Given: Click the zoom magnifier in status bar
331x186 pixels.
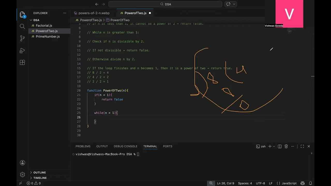Looking at the screenshot, I should pyautogui.click(x=211, y=183).
